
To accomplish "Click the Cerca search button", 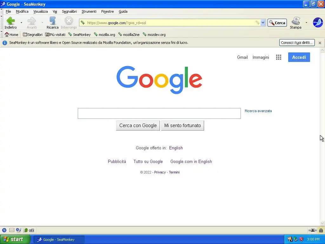I will point(277,23).
